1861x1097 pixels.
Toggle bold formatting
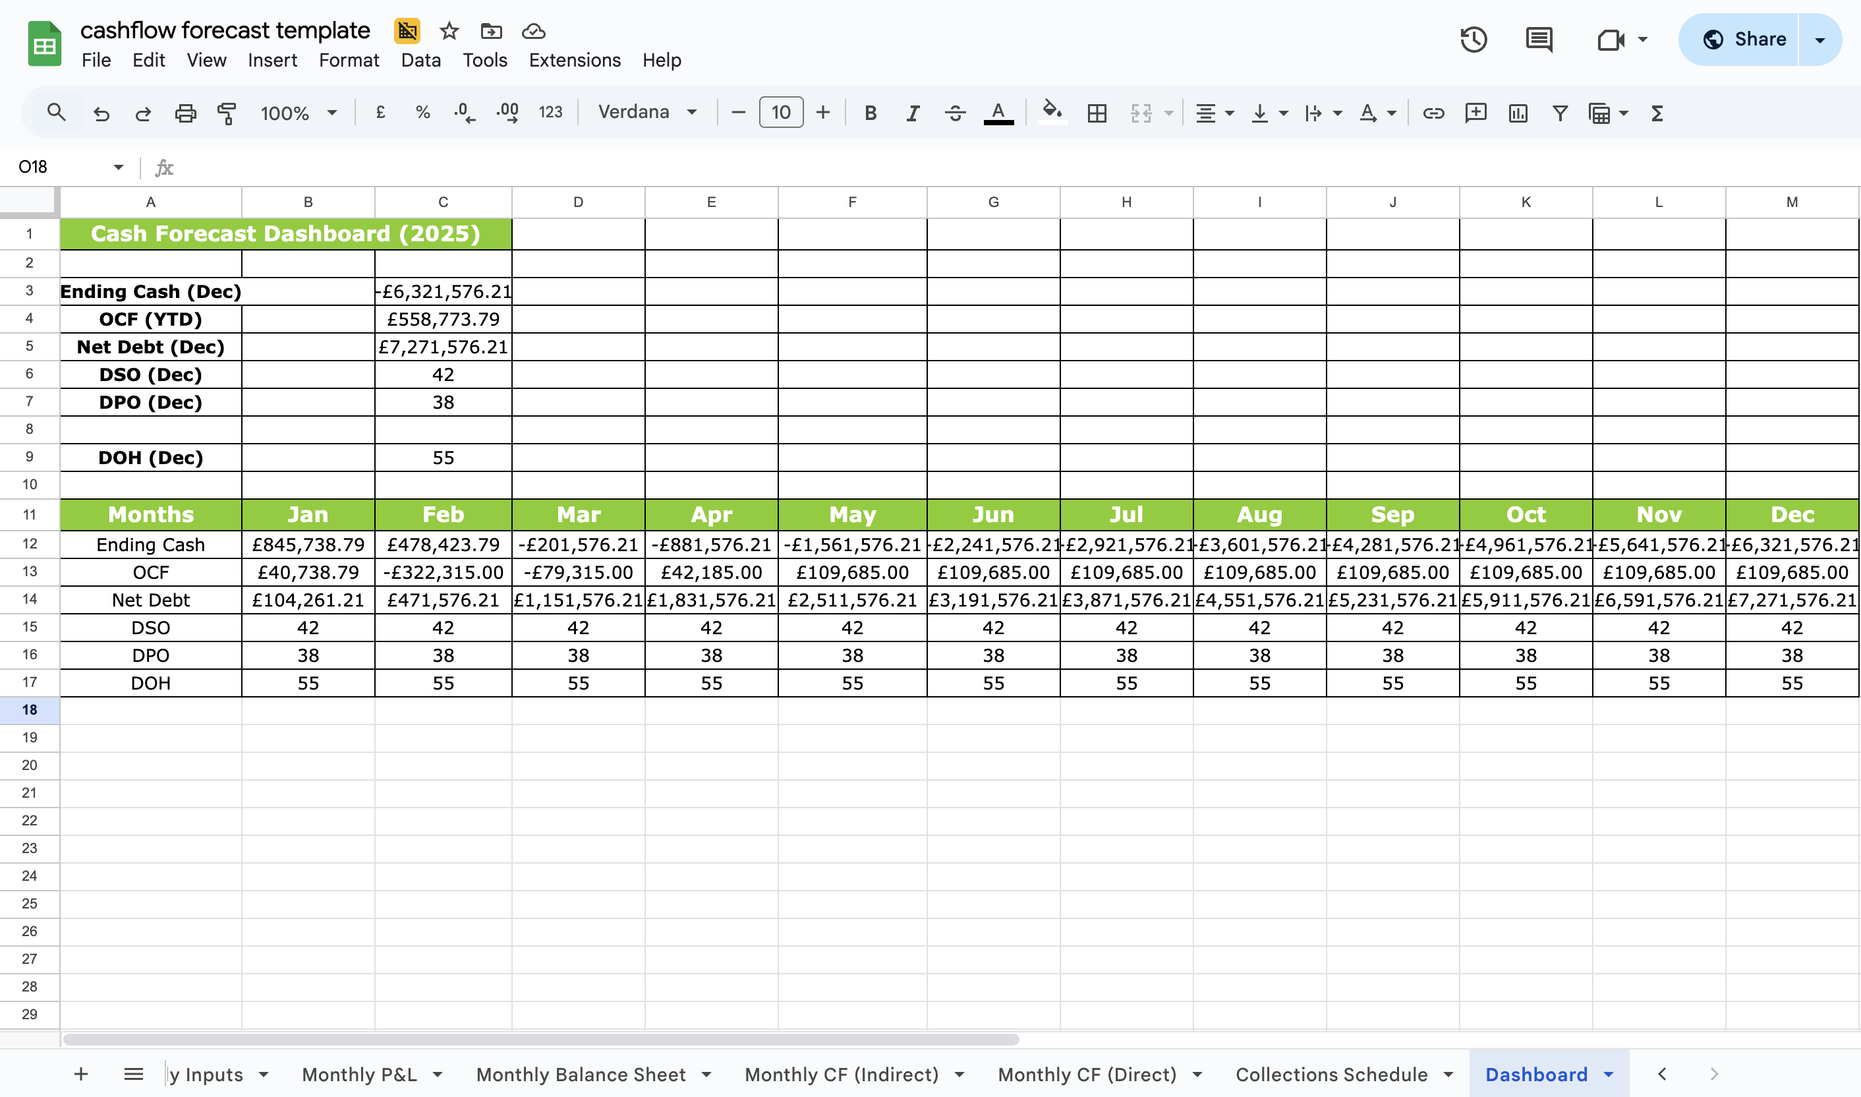(x=871, y=113)
